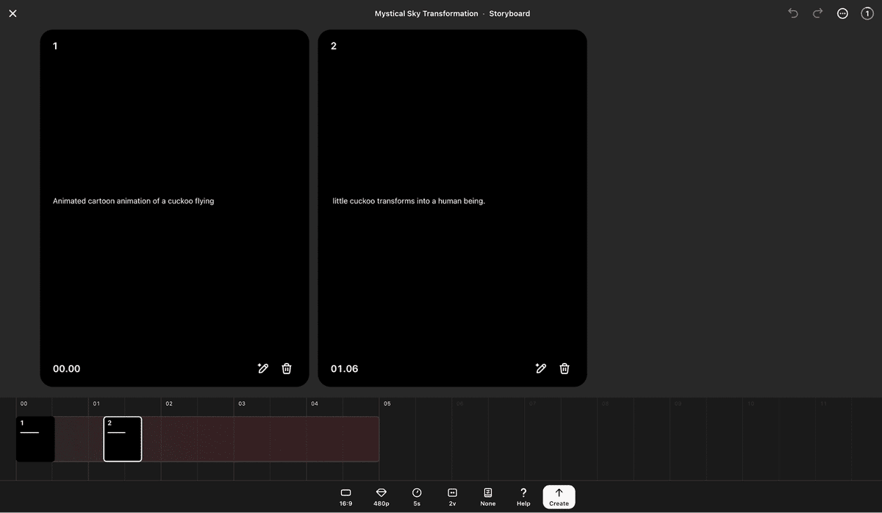Open the more options ellipsis menu

tap(842, 13)
